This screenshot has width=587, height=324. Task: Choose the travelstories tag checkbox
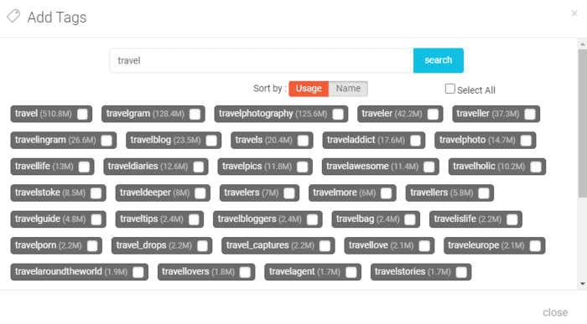click(x=461, y=272)
